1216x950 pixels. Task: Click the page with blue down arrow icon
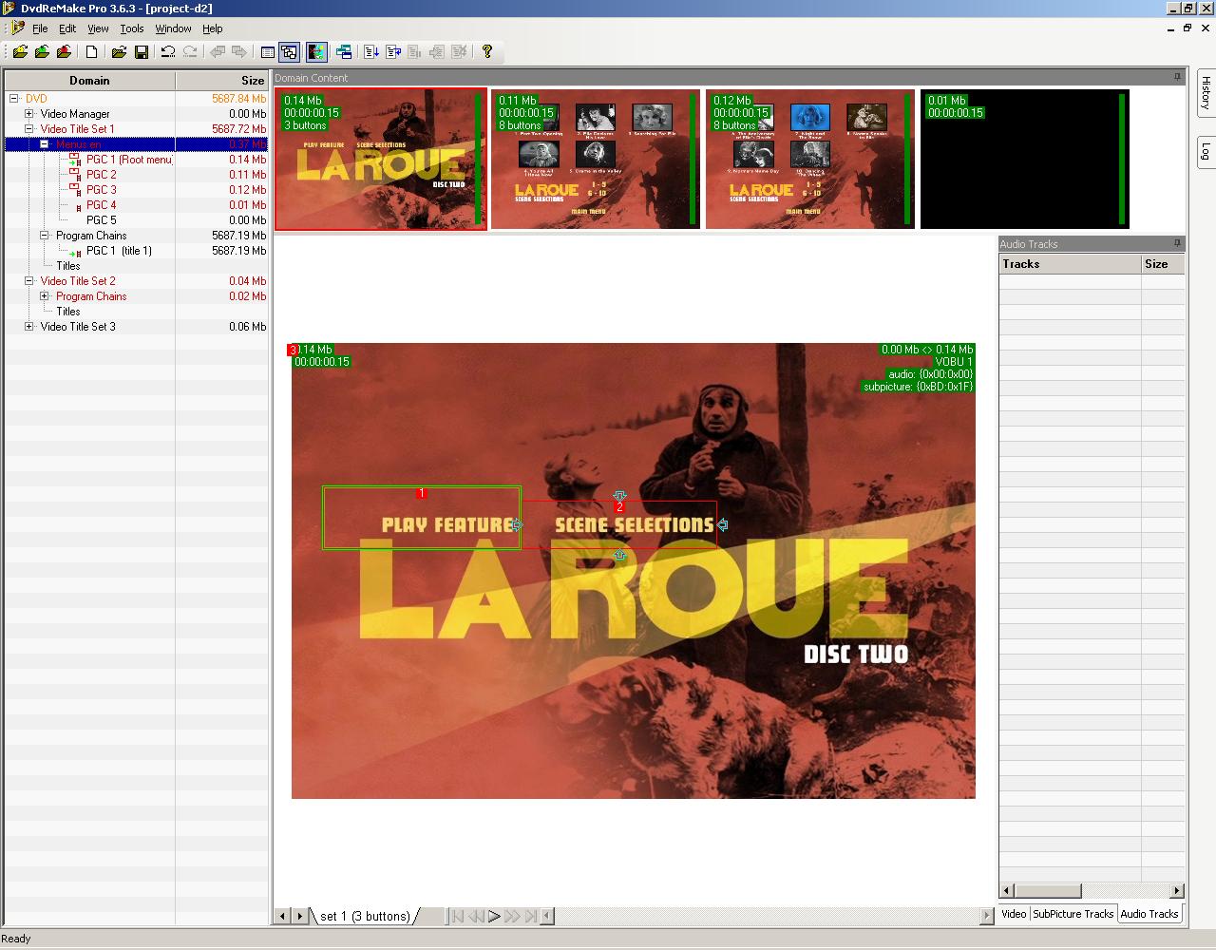[x=371, y=52]
